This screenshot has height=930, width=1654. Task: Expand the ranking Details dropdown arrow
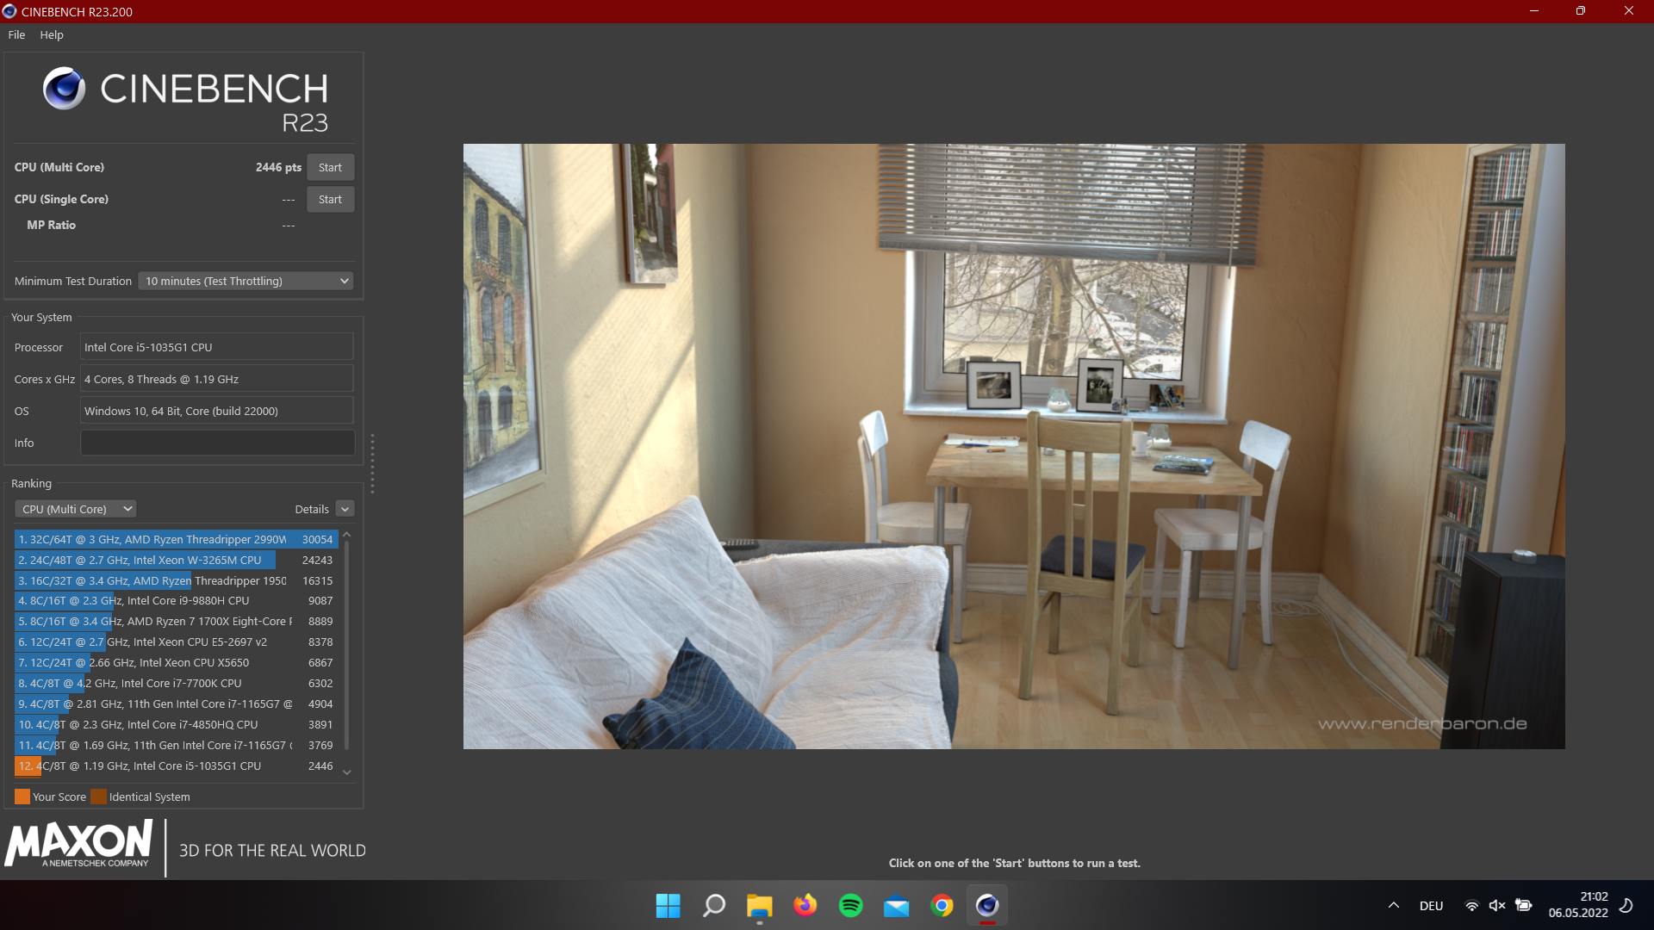345,509
